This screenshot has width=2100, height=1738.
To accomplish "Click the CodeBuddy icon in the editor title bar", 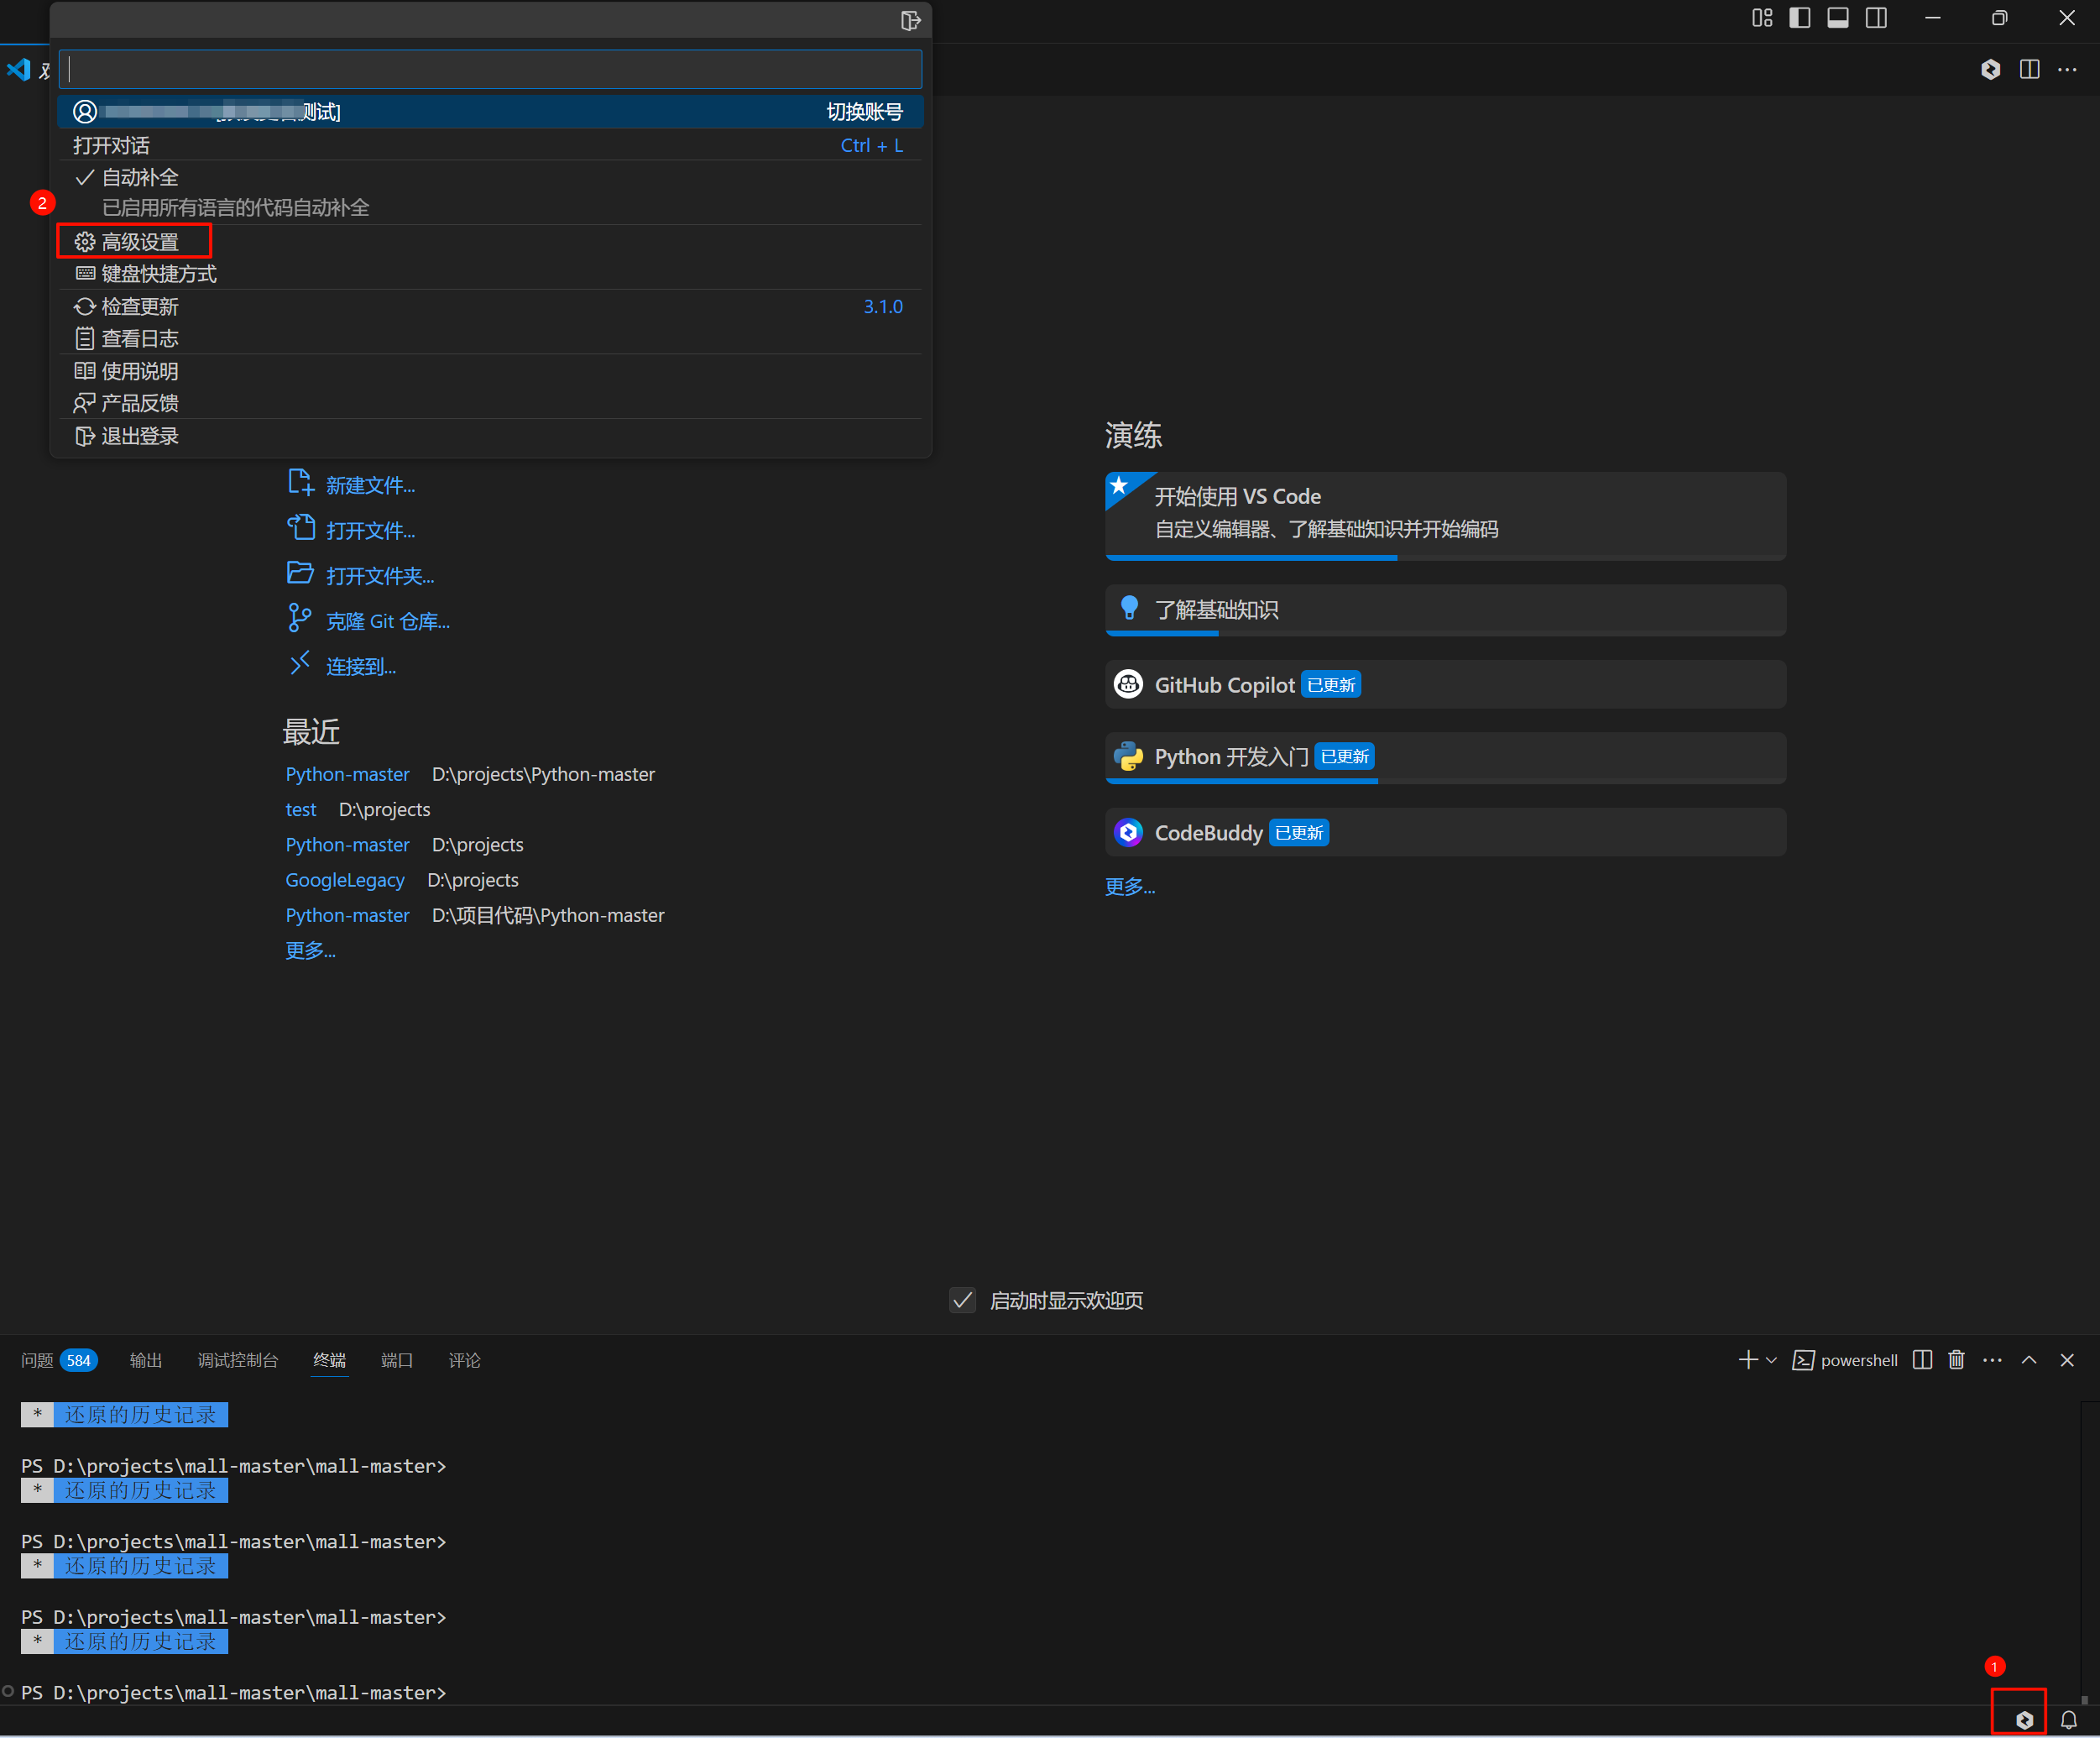I will (1990, 69).
